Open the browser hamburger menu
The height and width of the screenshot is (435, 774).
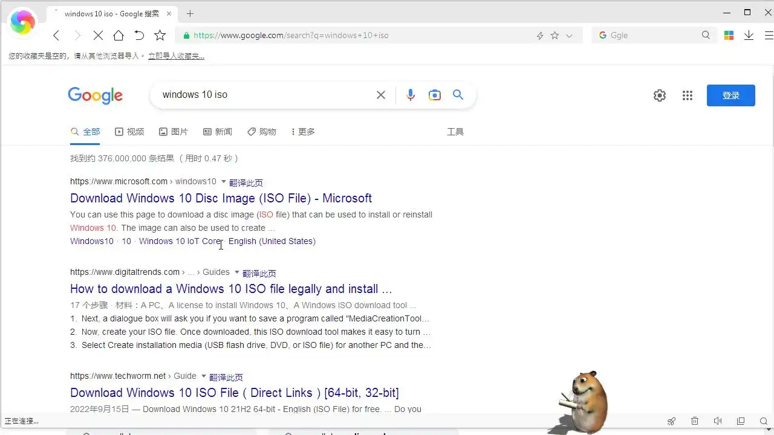768,36
